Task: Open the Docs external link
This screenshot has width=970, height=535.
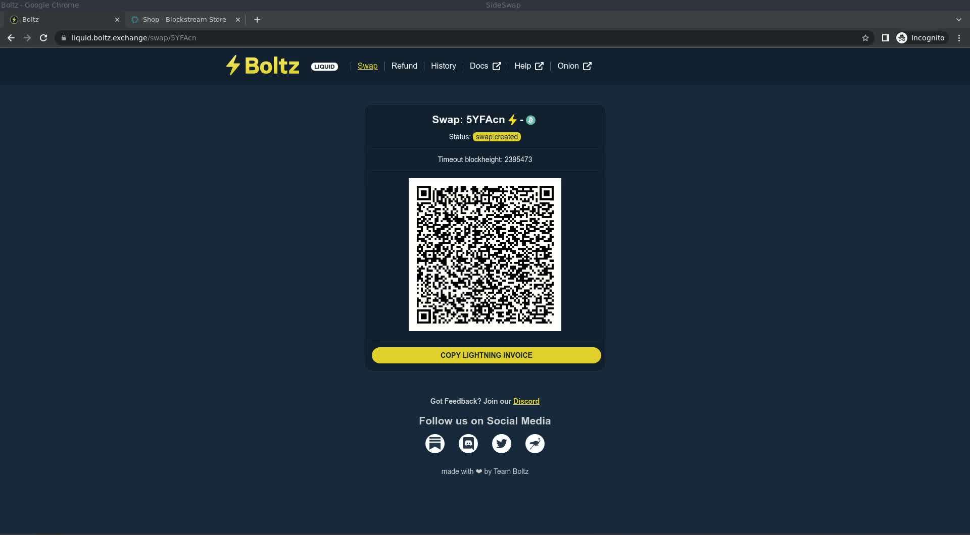Action: 484,66
